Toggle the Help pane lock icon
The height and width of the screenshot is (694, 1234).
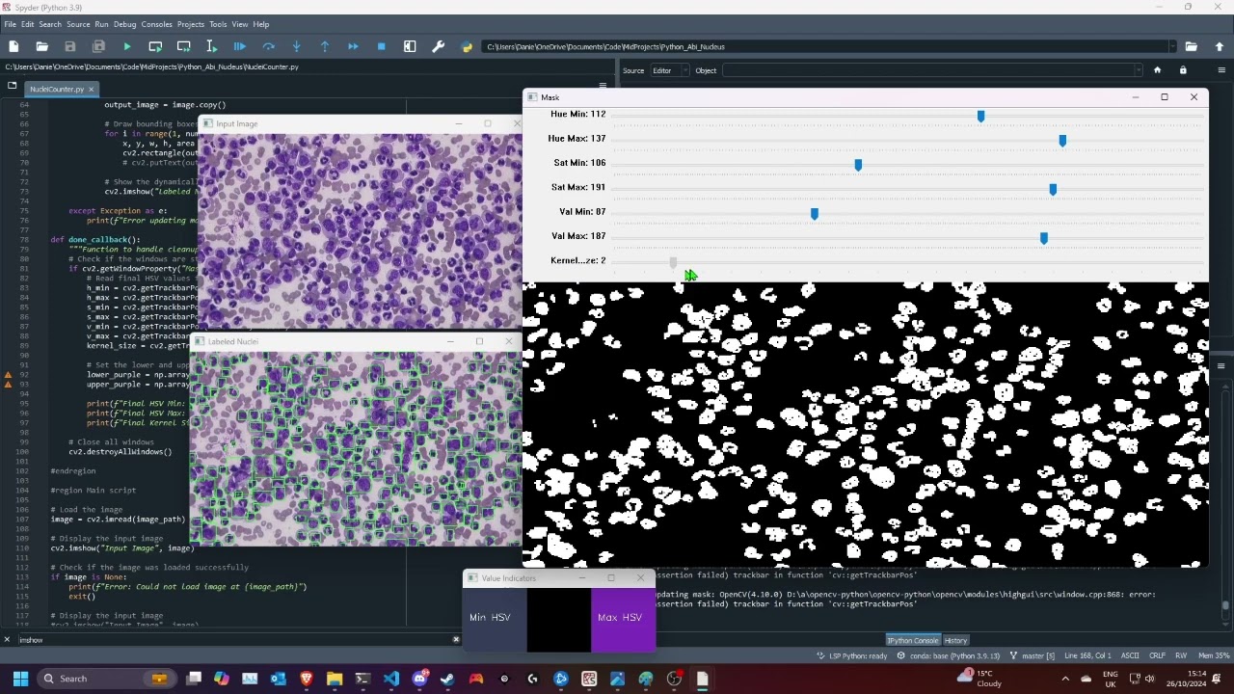tap(1183, 70)
